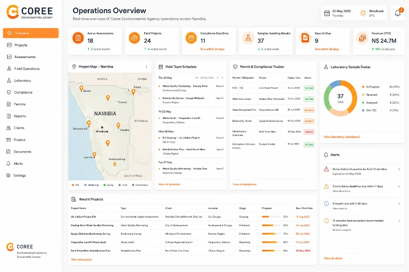Click View all alerts link

[333, 258]
